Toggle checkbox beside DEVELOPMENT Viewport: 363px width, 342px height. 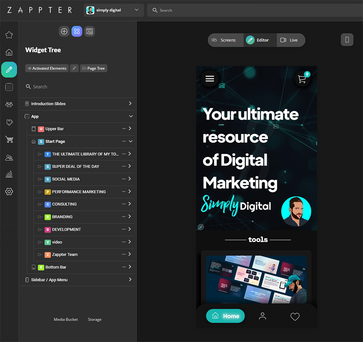click(40, 229)
